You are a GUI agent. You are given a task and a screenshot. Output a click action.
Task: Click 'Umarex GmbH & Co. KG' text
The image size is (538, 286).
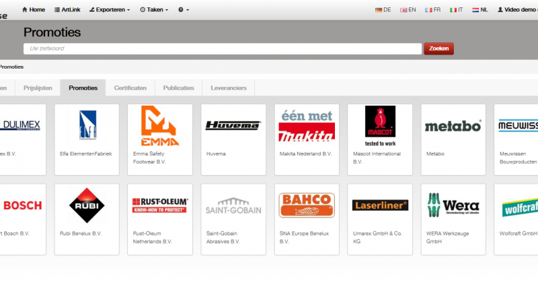pyautogui.click(x=377, y=238)
